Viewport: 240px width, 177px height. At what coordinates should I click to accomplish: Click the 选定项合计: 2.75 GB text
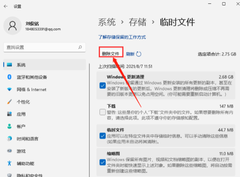tap(217, 54)
